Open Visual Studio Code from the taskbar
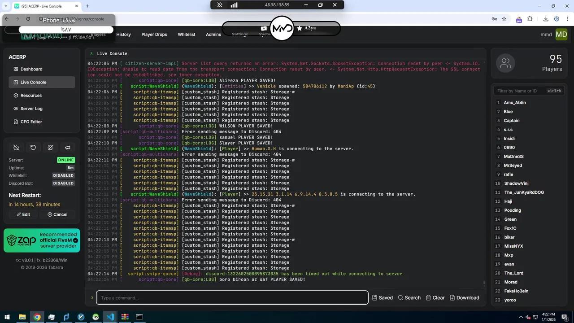574x323 pixels. click(x=110, y=317)
